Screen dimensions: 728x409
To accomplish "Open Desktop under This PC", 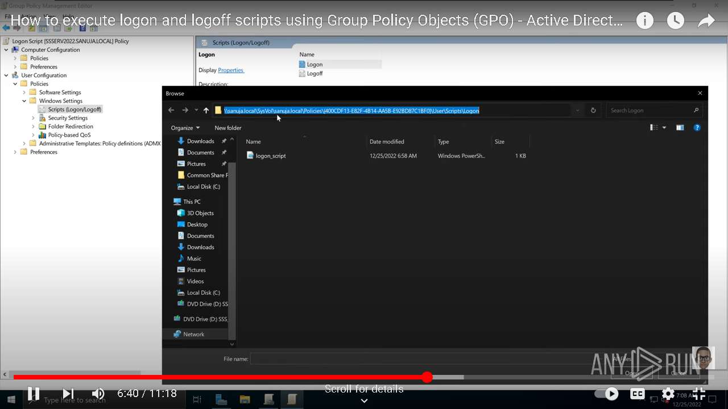I will point(197,224).
